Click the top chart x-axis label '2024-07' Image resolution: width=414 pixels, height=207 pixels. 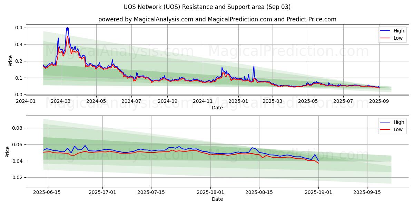[x=131, y=101]
